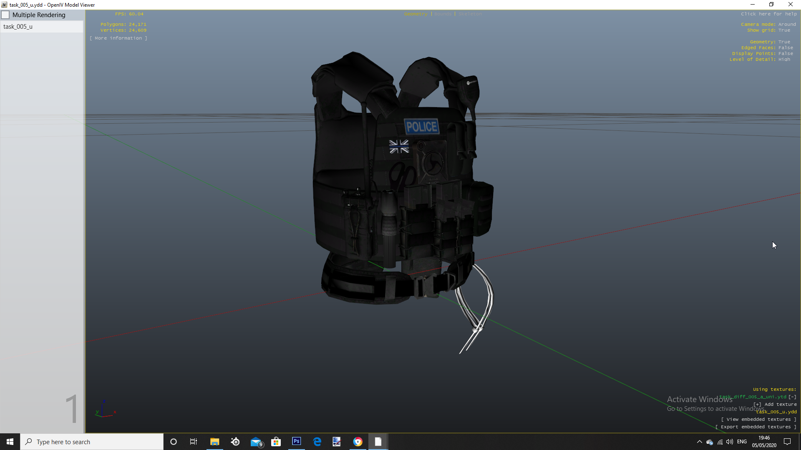
Task: Select task_005_u in the model list
Action: (x=18, y=27)
